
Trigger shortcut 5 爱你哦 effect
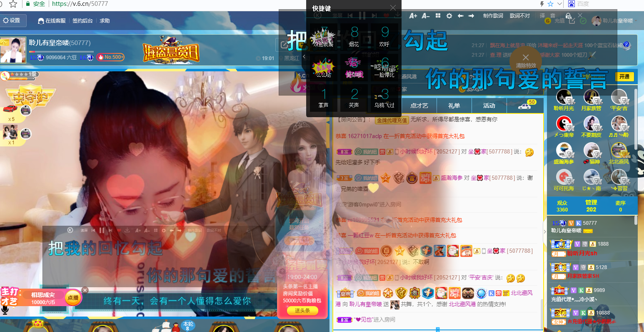354,67
